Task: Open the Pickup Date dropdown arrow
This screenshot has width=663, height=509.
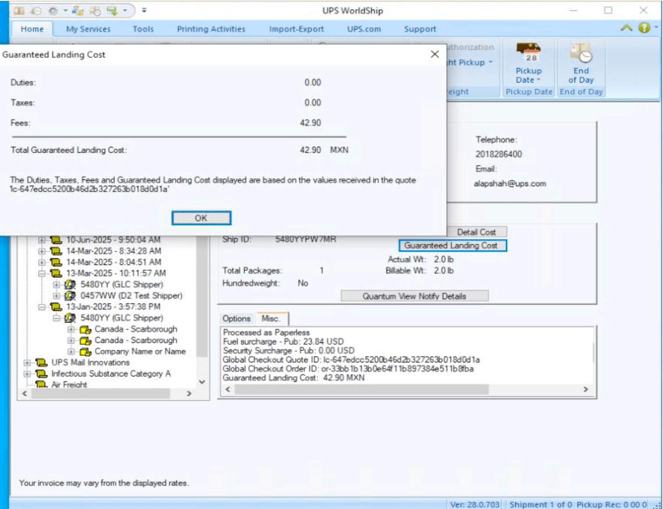Action: [538, 80]
